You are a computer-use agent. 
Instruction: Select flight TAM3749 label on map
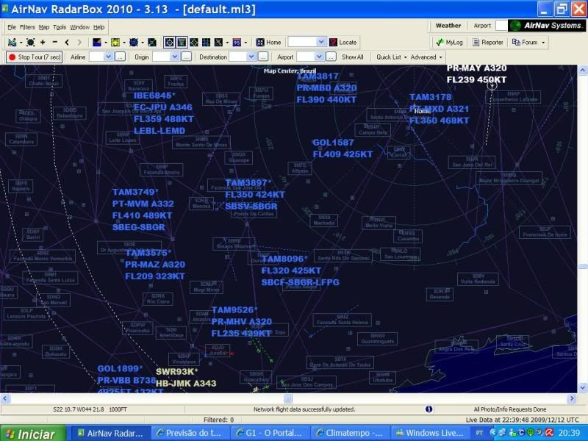click(x=135, y=192)
